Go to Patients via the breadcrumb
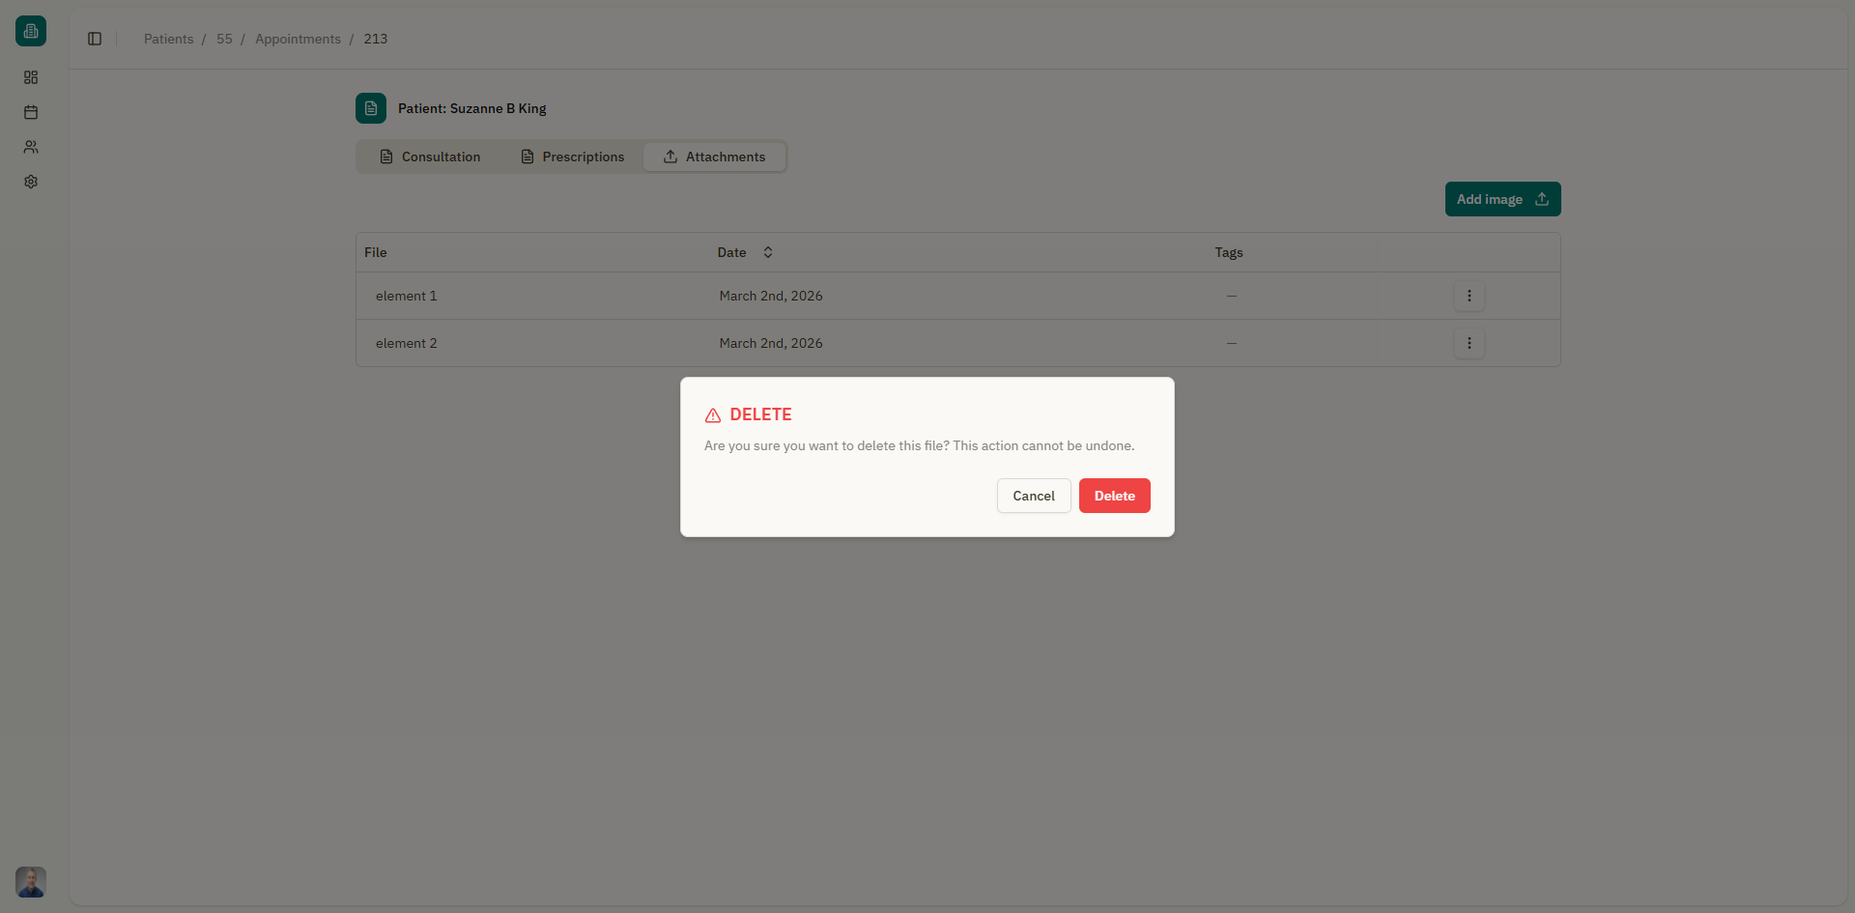 (x=168, y=39)
